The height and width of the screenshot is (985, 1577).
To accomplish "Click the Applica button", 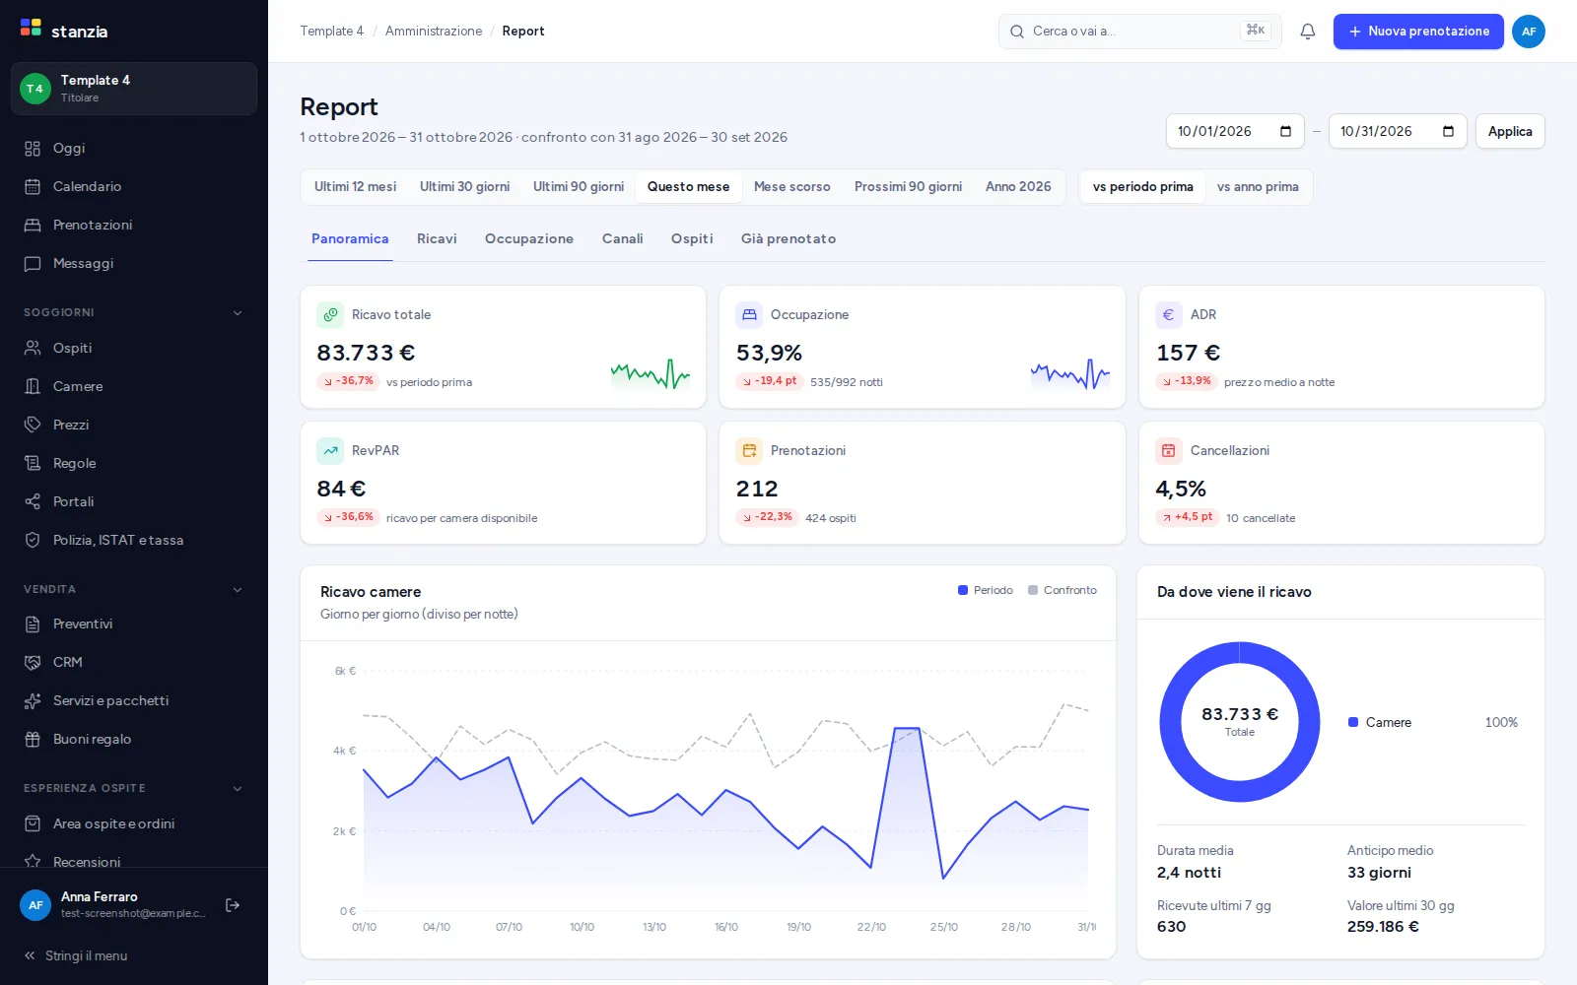I will coord(1510,131).
